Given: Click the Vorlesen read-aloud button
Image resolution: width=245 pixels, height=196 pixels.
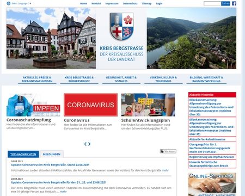Looking at the screenshot, I should point(168,151).
